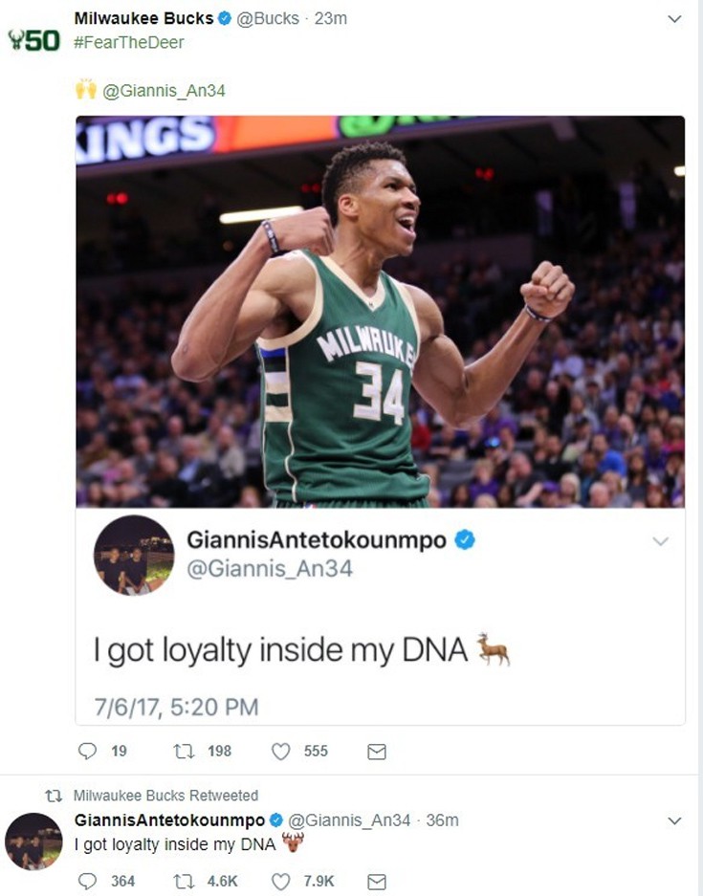Screen dimensions: 703x896
Task: Like Giannis's tweet with 7.9K likes
Action: [280, 881]
